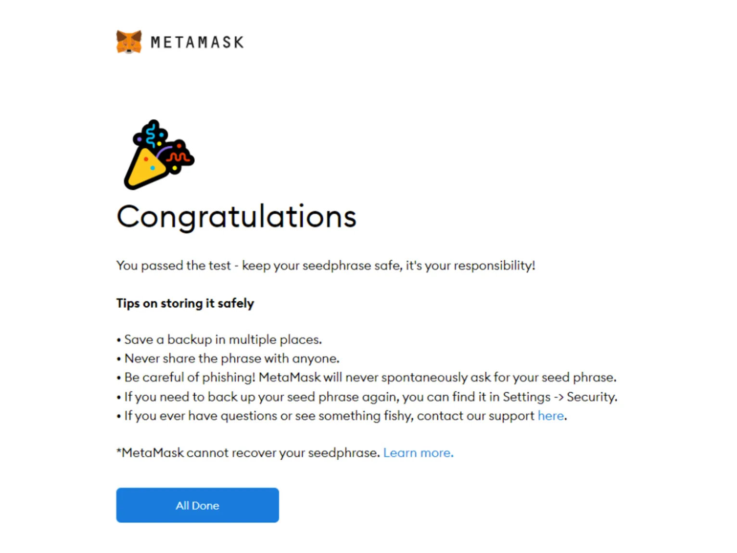The height and width of the screenshot is (553, 737).
Task: Select the METAMASK wordmark logo
Action: click(197, 42)
